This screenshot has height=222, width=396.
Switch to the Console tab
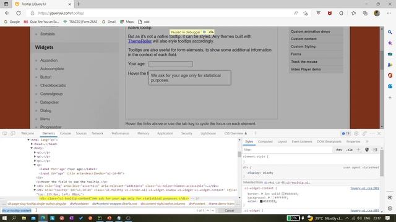(x=65, y=133)
